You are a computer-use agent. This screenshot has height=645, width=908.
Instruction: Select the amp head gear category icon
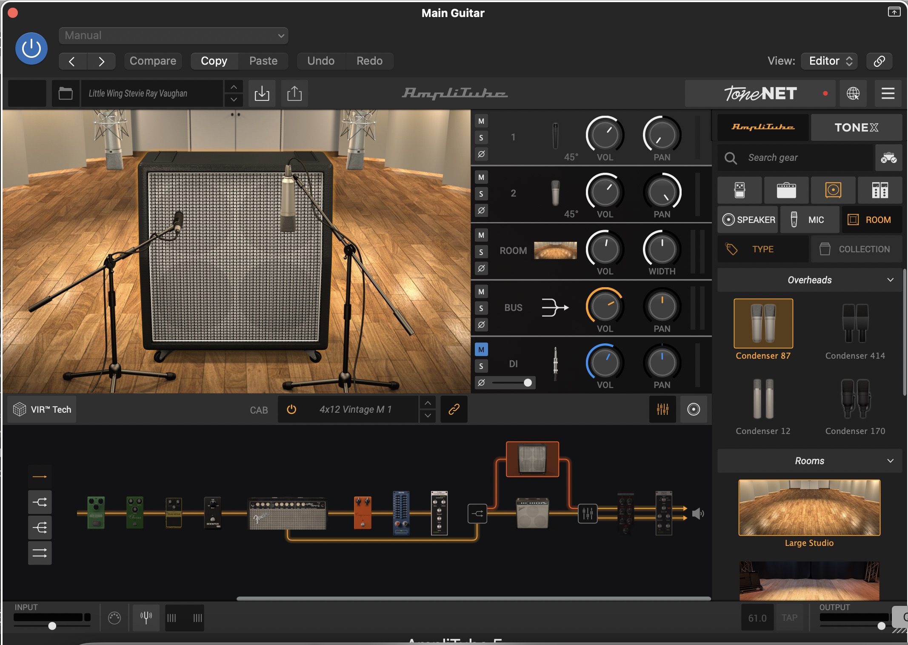(786, 190)
